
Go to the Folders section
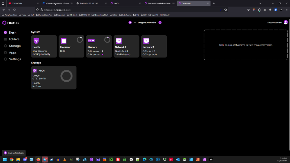tap(14, 39)
